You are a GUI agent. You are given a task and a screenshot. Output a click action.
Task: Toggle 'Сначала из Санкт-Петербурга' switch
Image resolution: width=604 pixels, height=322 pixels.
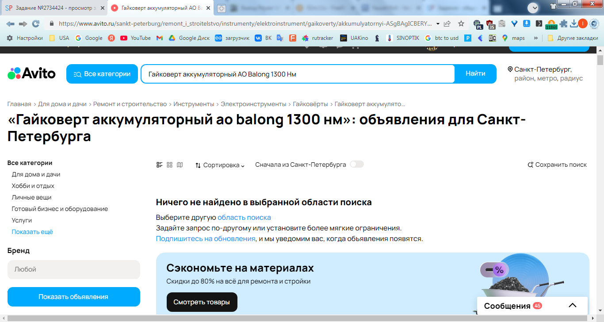pos(357,165)
